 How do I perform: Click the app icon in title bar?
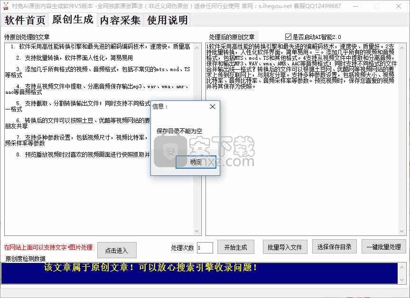click(x=6, y=6)
